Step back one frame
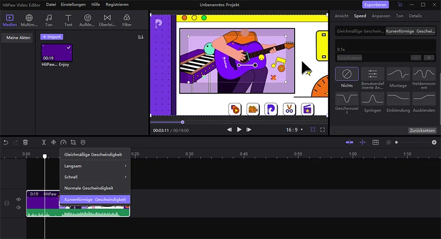Image resolution: width=441 pixels, height=239 pixels. (x=230, y=130)
